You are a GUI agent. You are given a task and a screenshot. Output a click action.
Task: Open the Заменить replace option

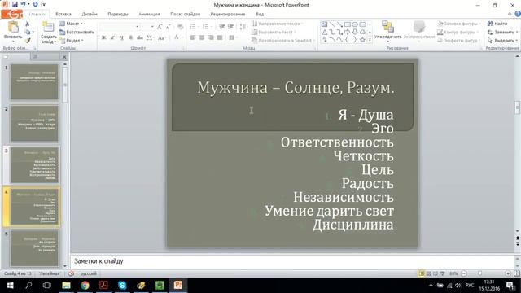point(502,33)
